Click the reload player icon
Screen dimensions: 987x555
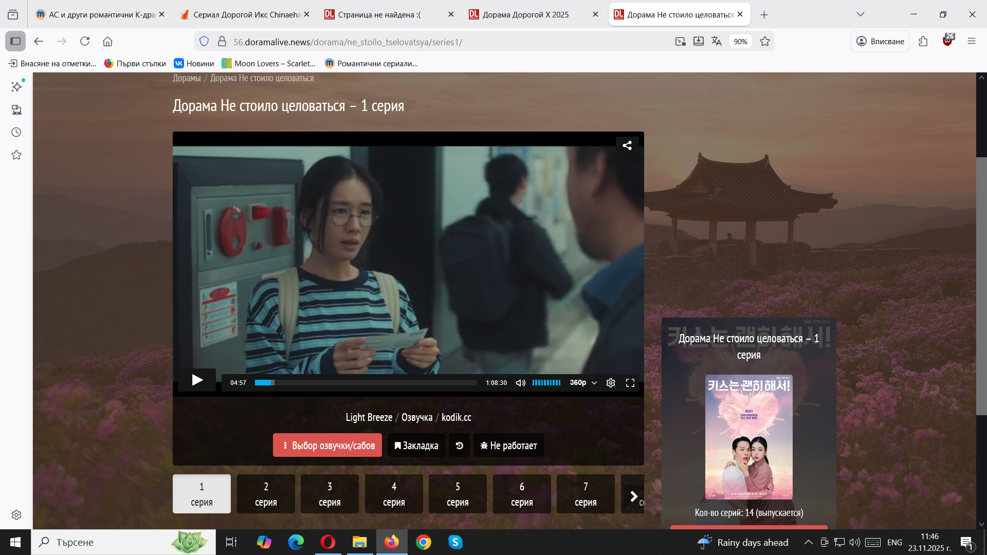[x=460, y=446]
